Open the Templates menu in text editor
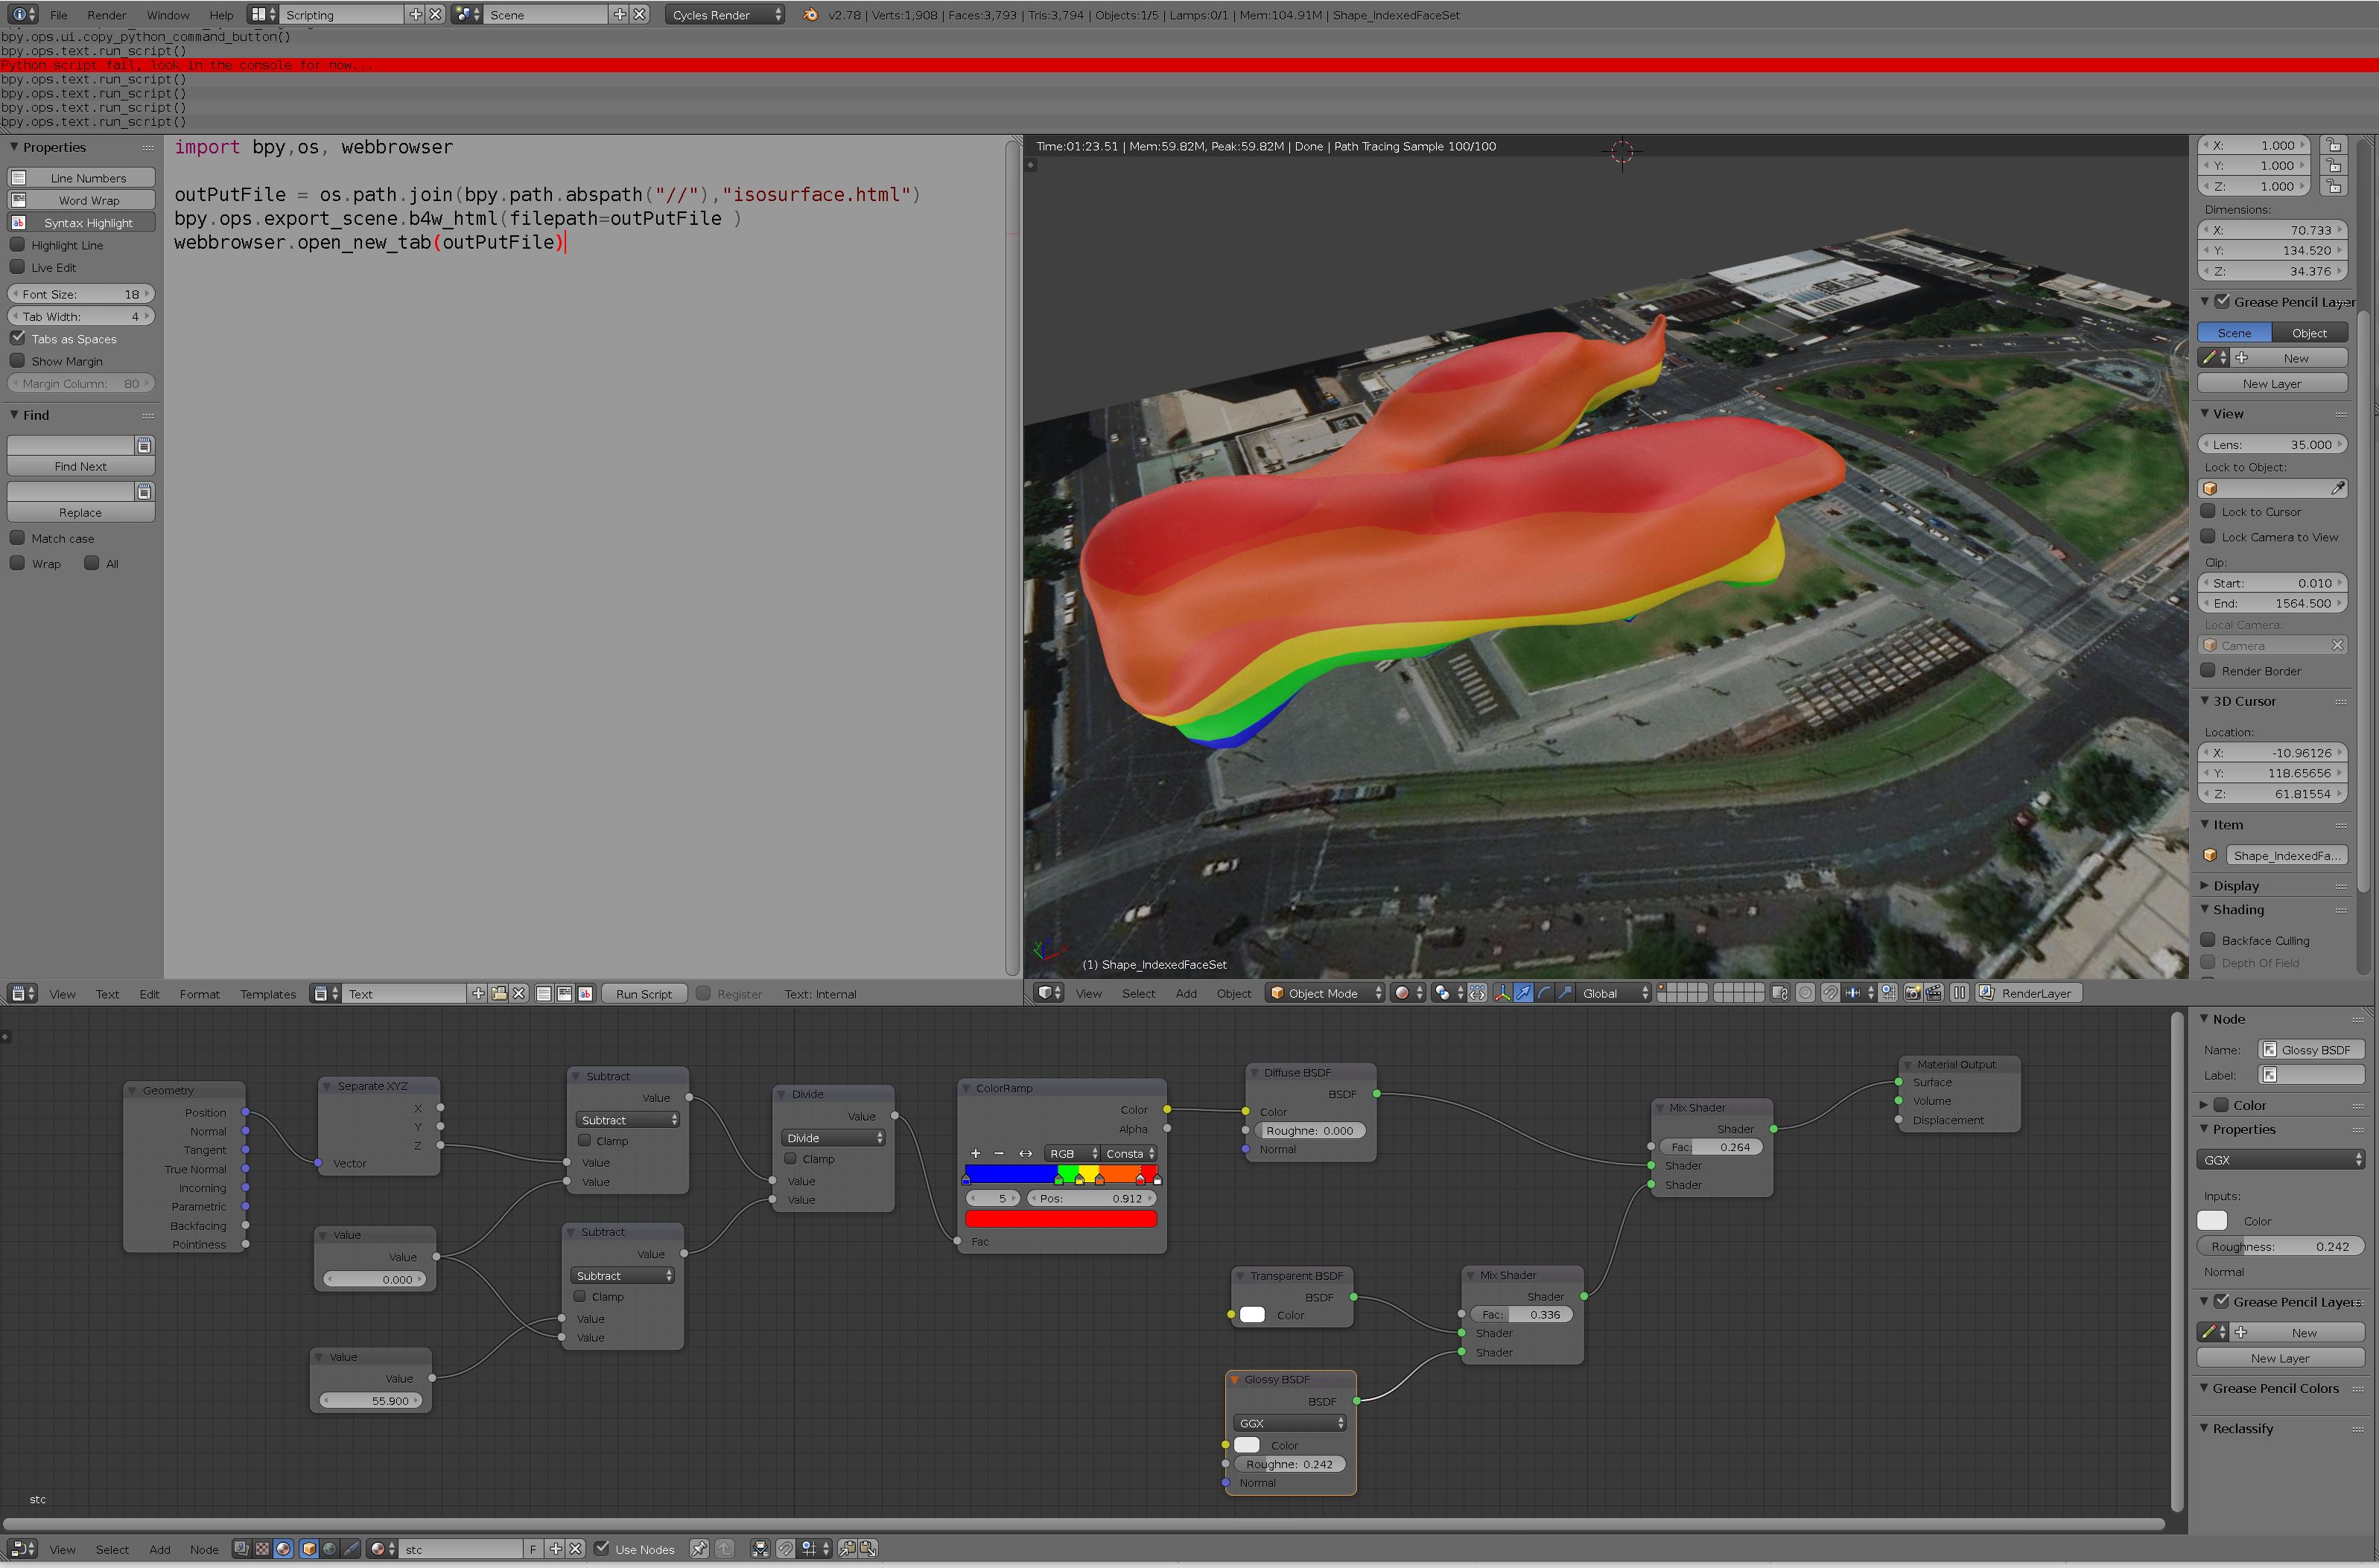Viewport: 2379px width, 1568px height. tap(267, 994)
